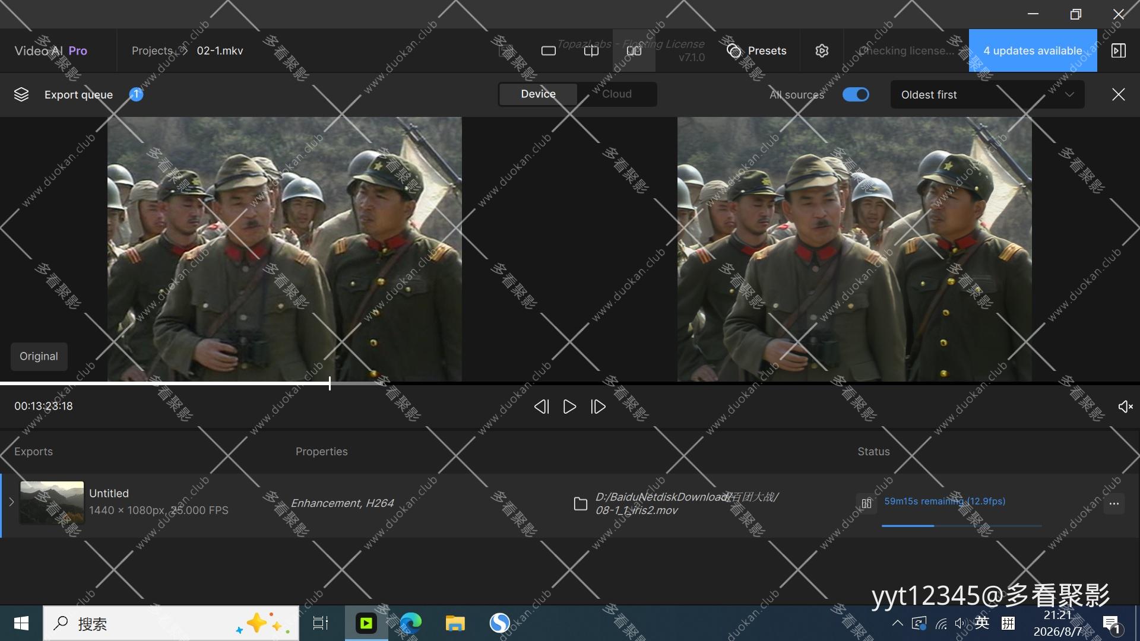Screen dimensions: 1140x641
Task: Seek within the preview timeline bar
Action: point(570,383)
